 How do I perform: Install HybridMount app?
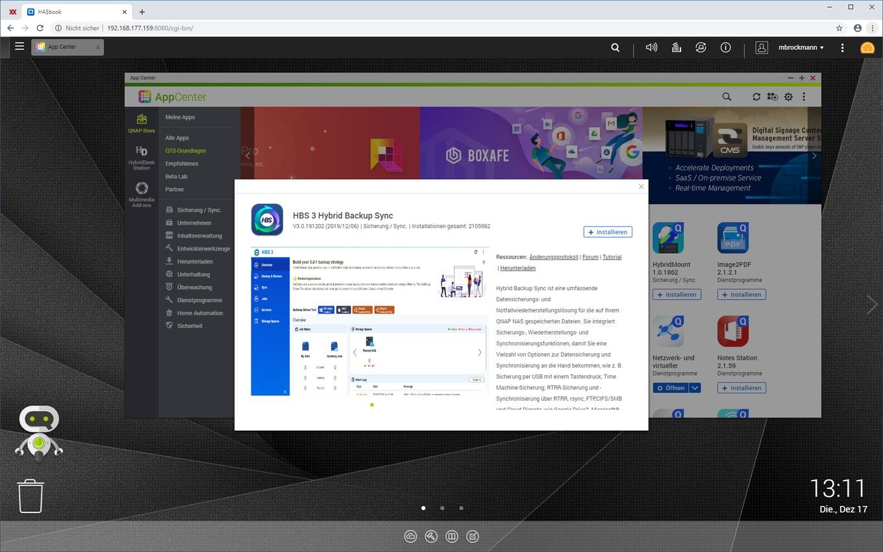(x=677, y=295)
